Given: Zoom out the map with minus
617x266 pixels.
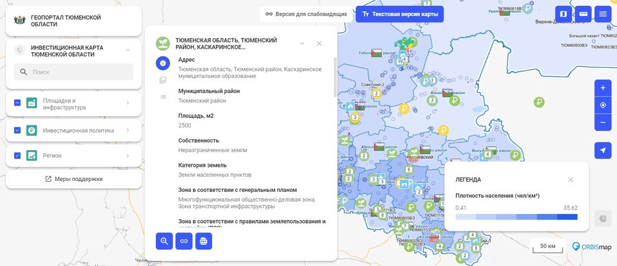Looking at the screenshot, I should pos(603,122).
